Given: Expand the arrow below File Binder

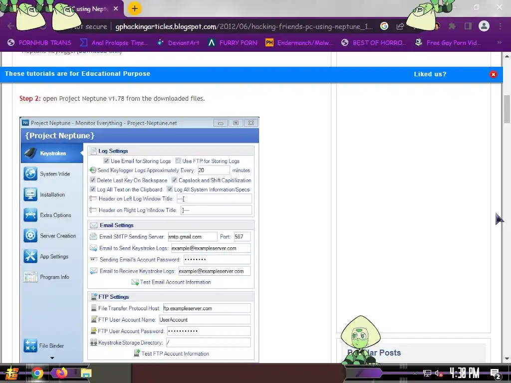Looking at the screenshot, I should (52, 358).
